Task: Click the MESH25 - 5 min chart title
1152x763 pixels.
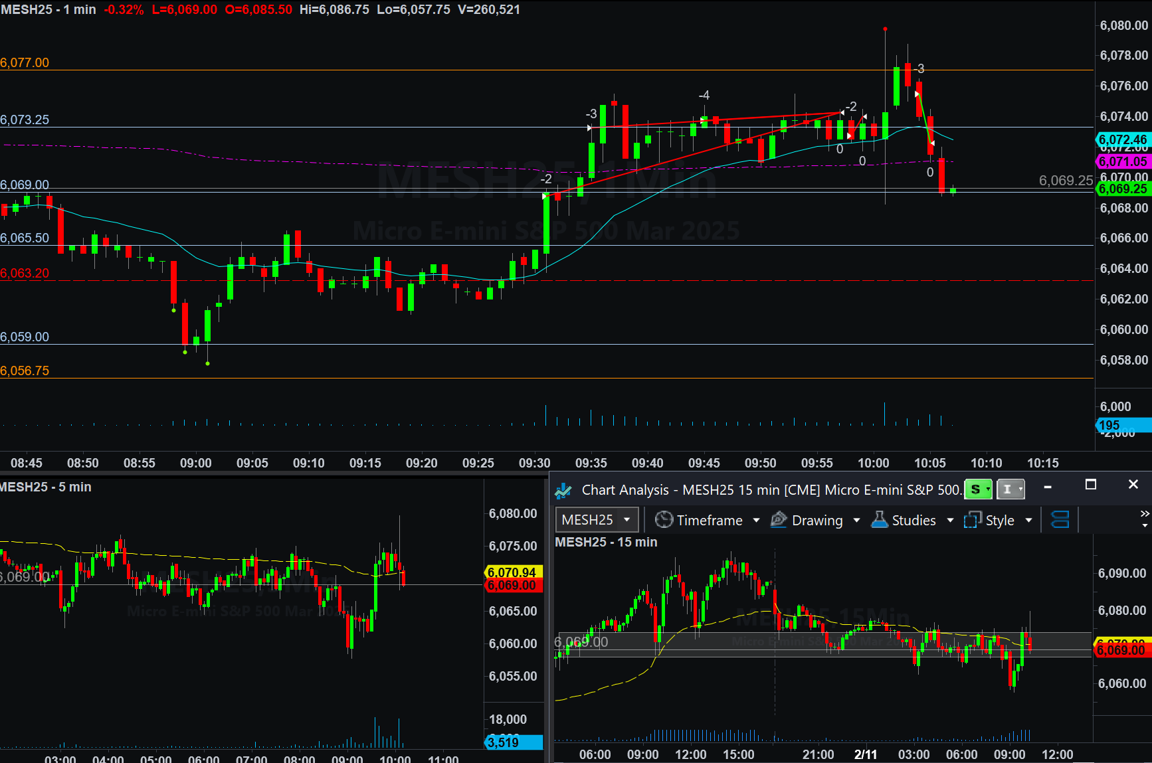Action: point(46,487)
